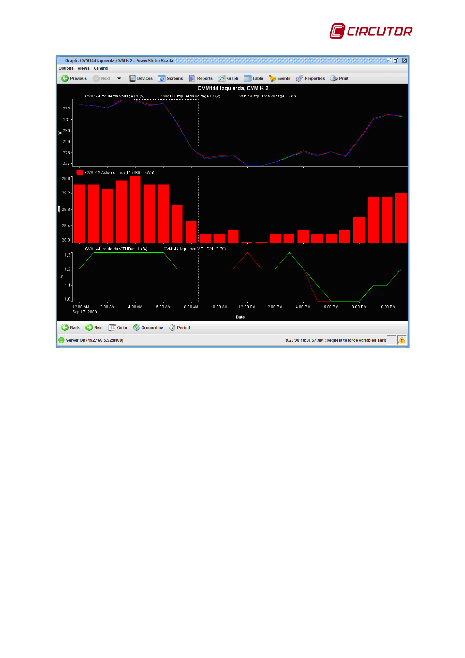Image resolution: width=465 pixels, height=658 pixels.
Task: Open the General menu
Action: coord(101,68)
